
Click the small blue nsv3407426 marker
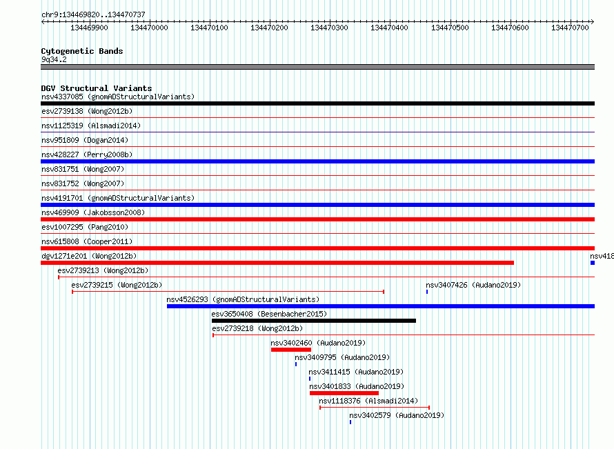coord(427,292)
